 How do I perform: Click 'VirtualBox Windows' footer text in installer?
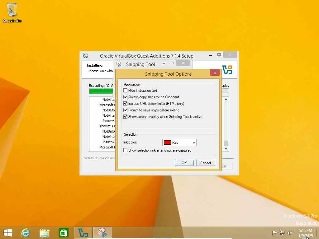tap(99, 158)
